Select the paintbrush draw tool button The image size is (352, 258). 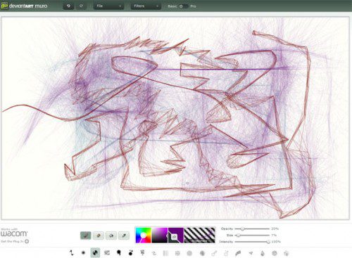pos(86,236)
